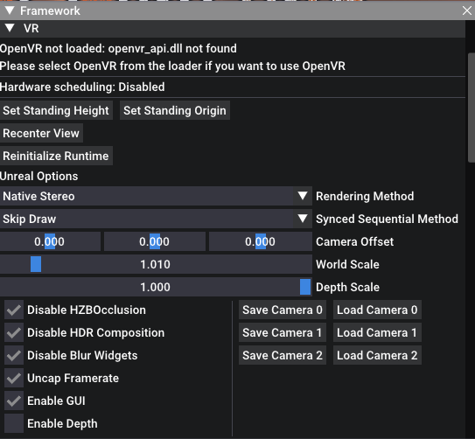Click Set Standing Origin button

click(x=175, y=110)
